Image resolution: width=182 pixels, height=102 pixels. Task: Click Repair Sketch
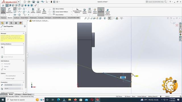pyautogui.click(x=84, y=11)
